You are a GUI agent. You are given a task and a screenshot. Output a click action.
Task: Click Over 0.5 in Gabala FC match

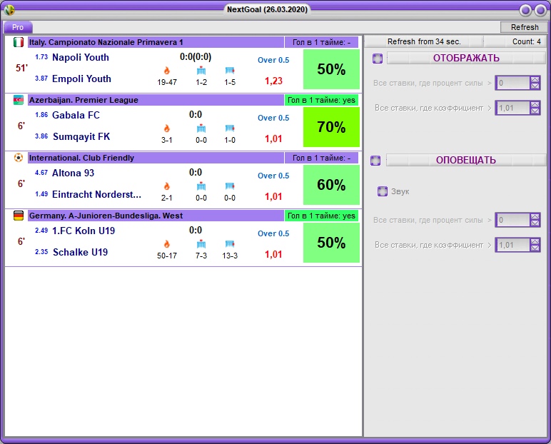pos(273,118)
